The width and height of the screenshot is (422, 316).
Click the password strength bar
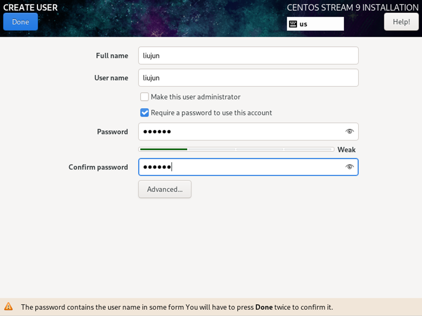(236, 149)
